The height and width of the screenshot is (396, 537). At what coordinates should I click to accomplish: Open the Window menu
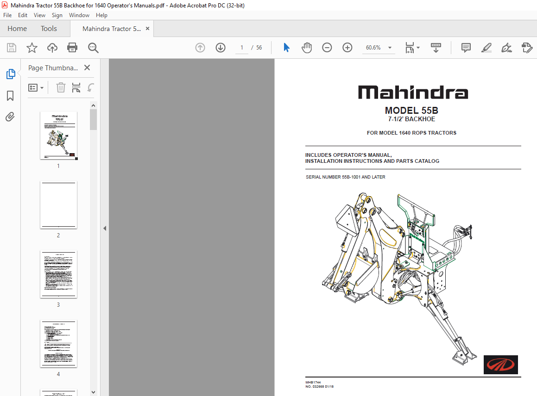pyautogui.click(x=79, y=15)
